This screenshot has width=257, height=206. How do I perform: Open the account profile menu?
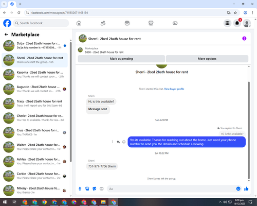pos(247,23)
